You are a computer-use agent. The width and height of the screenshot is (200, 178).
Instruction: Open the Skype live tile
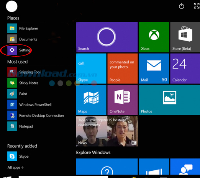tap(91, 69)
